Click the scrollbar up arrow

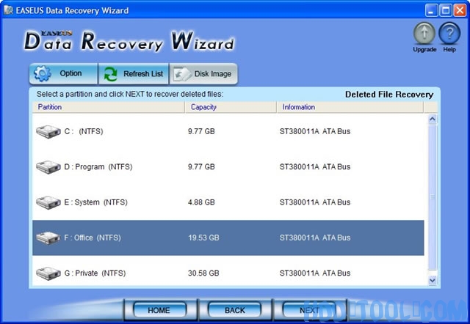click(x=433, y=119)
